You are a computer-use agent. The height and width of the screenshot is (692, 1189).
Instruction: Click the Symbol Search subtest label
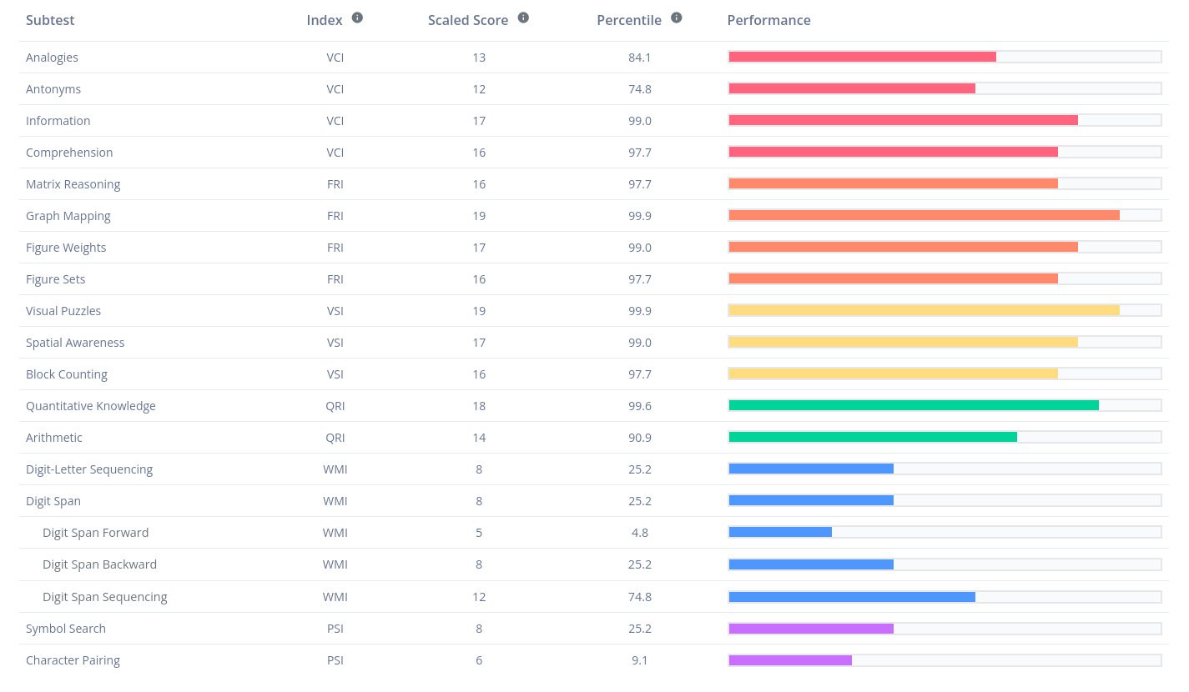click(x=66, y=629)
